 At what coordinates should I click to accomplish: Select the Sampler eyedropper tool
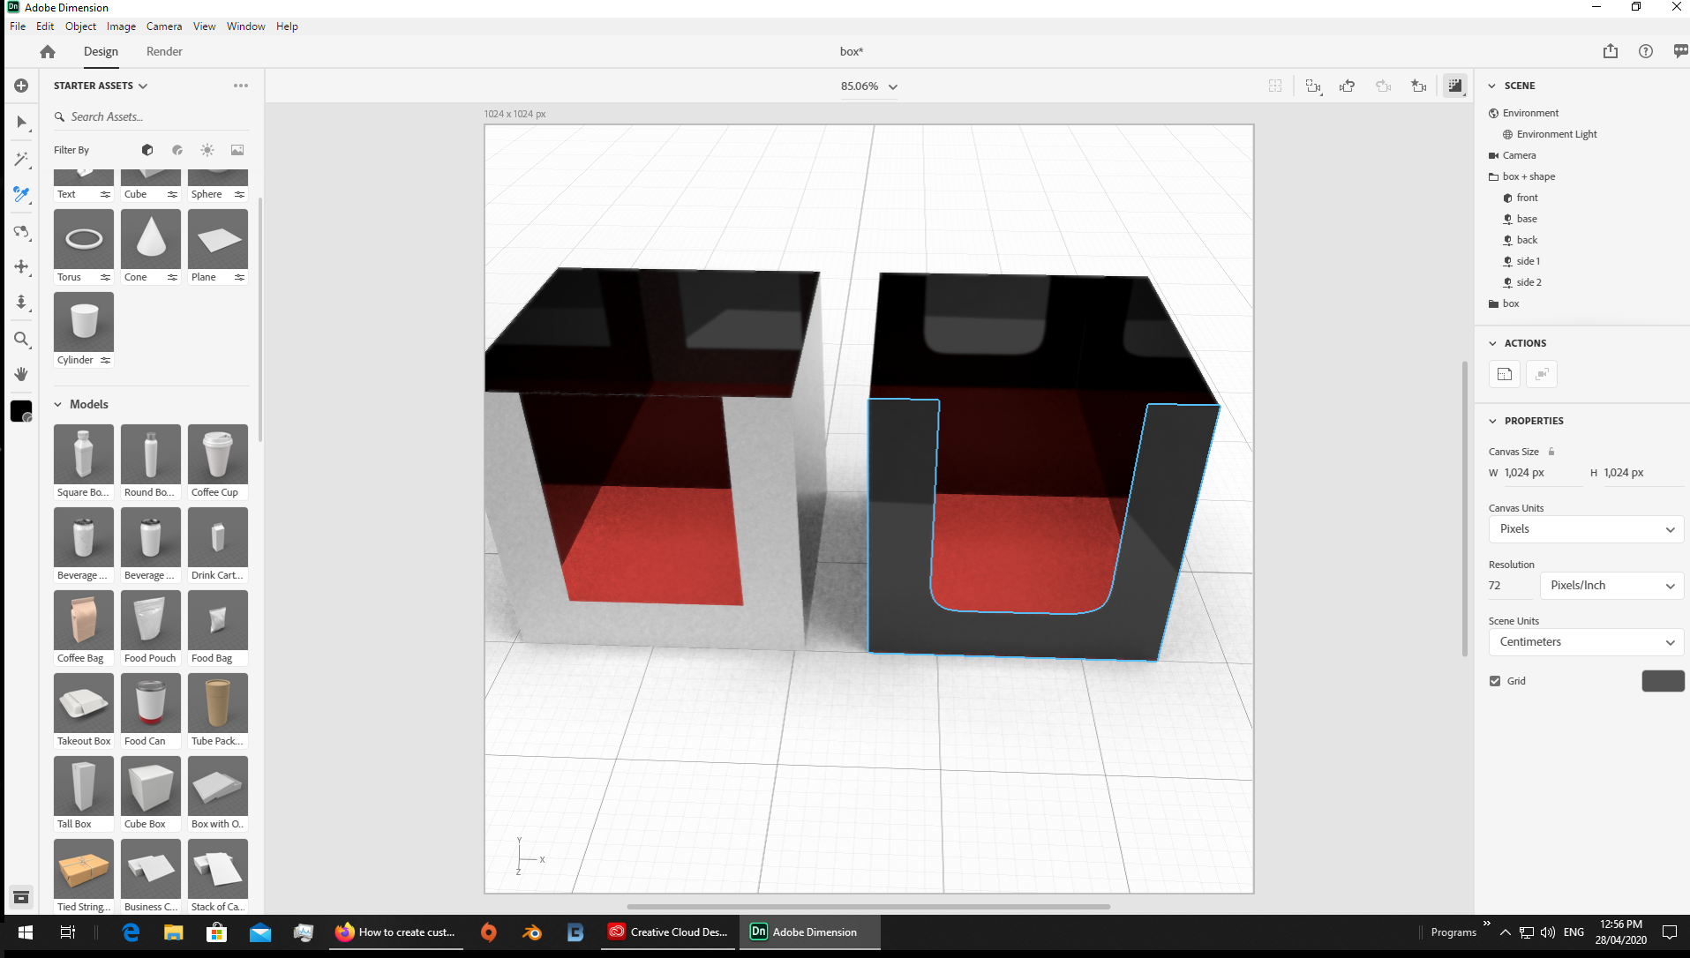click(21, 195)
